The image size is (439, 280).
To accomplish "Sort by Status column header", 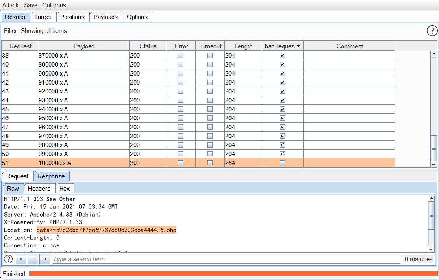I will tap(148, 46).
